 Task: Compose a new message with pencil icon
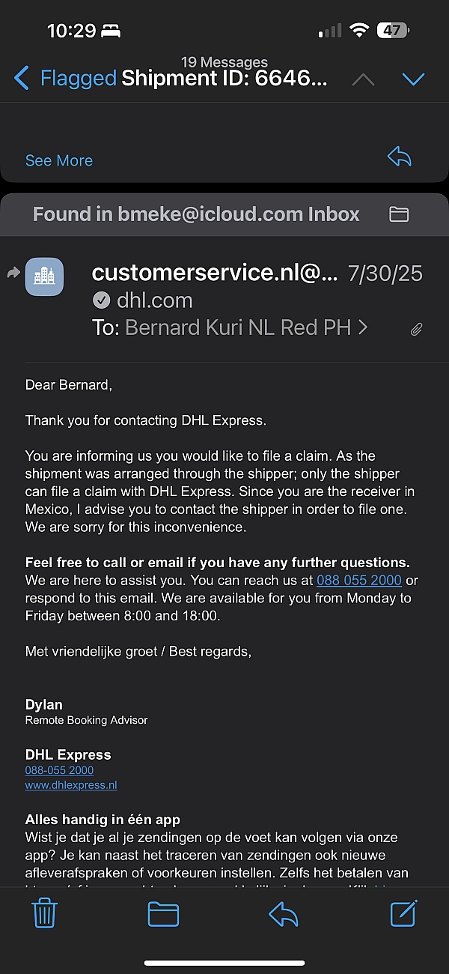(x=403, y=913)
